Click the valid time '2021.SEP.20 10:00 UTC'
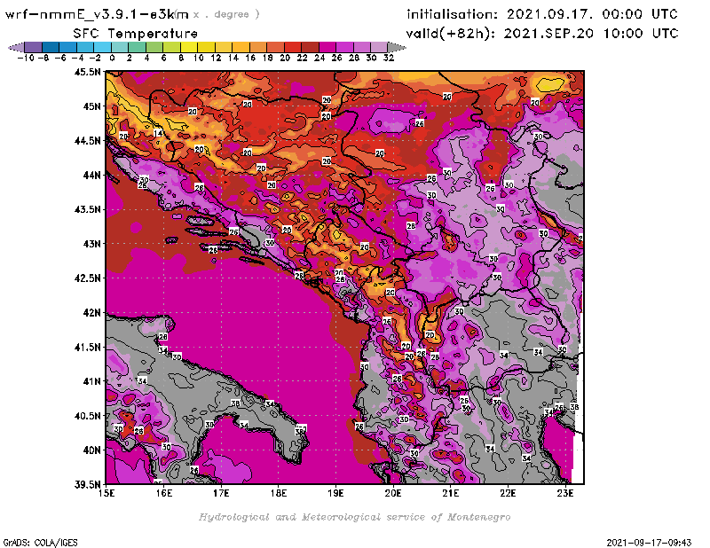The width and height of the screenshot is (710, 548). coord(591,34)
